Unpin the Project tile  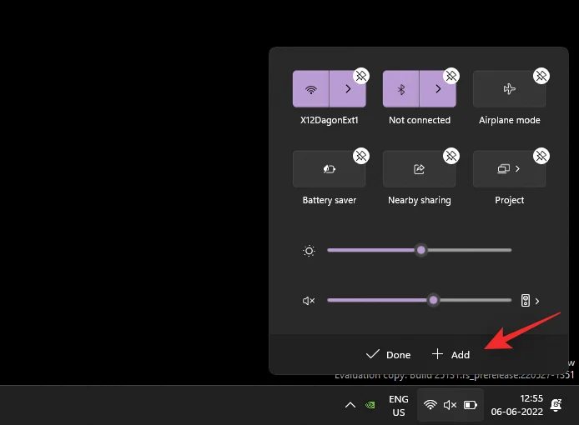tap(541, 156)
